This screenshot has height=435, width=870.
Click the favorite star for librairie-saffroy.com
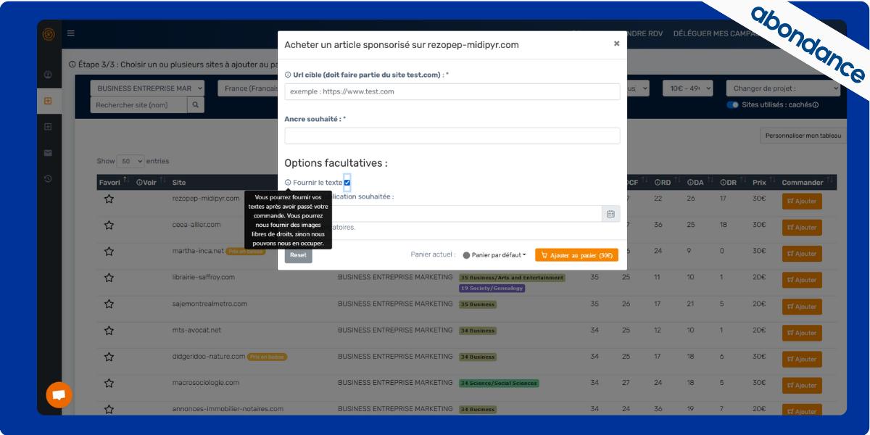point(109,278)
